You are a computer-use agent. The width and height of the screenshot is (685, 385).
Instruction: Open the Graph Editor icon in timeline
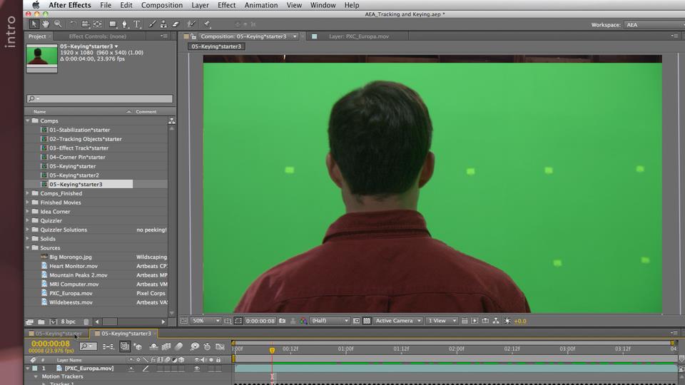click(220, 346)
